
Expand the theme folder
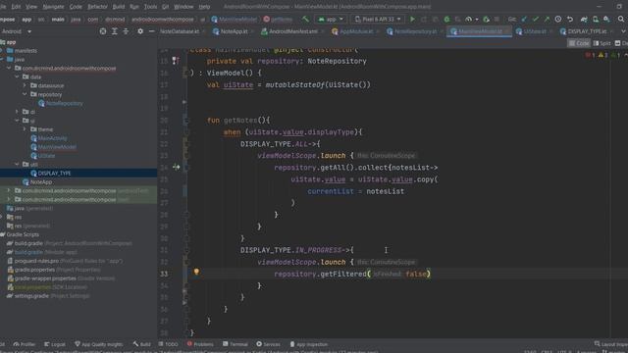(x=25, y=129)
